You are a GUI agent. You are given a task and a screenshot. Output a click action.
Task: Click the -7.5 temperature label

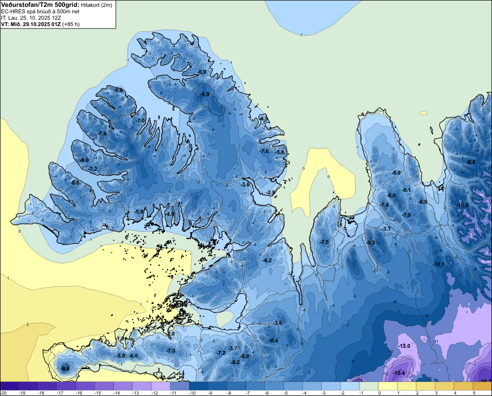pos(324,242)
